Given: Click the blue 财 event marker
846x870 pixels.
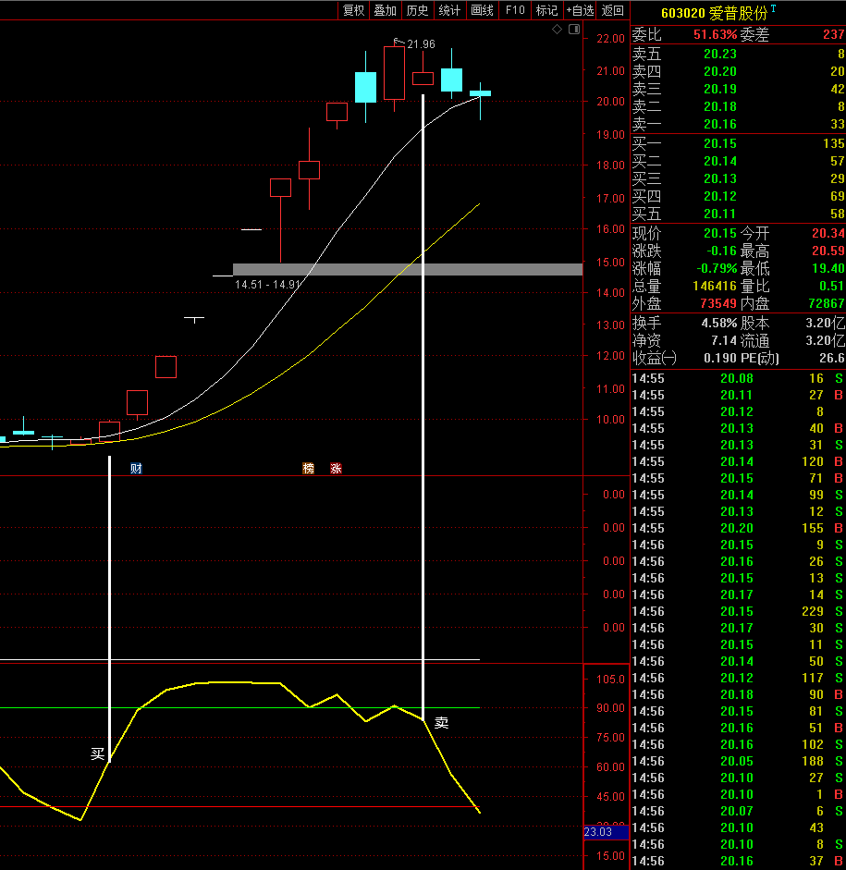Looking at the screenshot, I should point(136,469).
